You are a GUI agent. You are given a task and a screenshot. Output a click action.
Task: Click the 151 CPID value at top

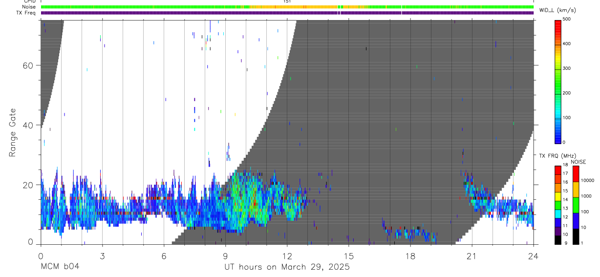pyautogui.click(x=287, y=1)
